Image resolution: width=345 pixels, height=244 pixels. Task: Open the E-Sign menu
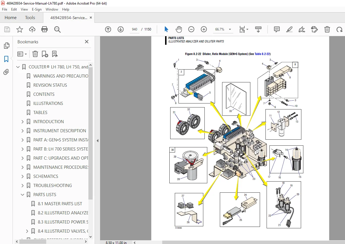[x=37, y=9]
